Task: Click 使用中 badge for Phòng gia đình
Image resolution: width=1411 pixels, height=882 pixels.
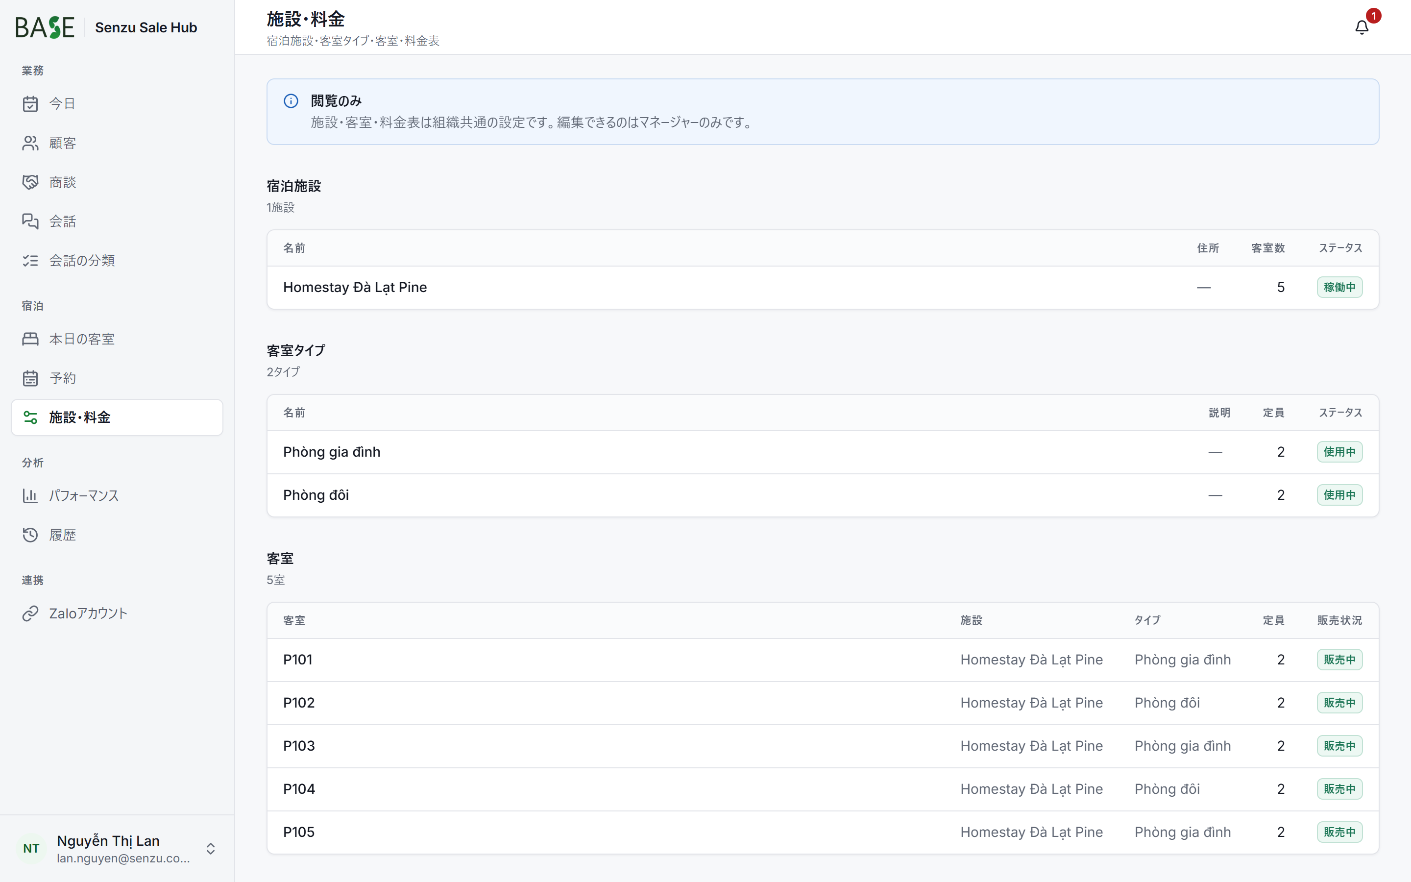Action: pyautogui.click(x=1339, y=452)
